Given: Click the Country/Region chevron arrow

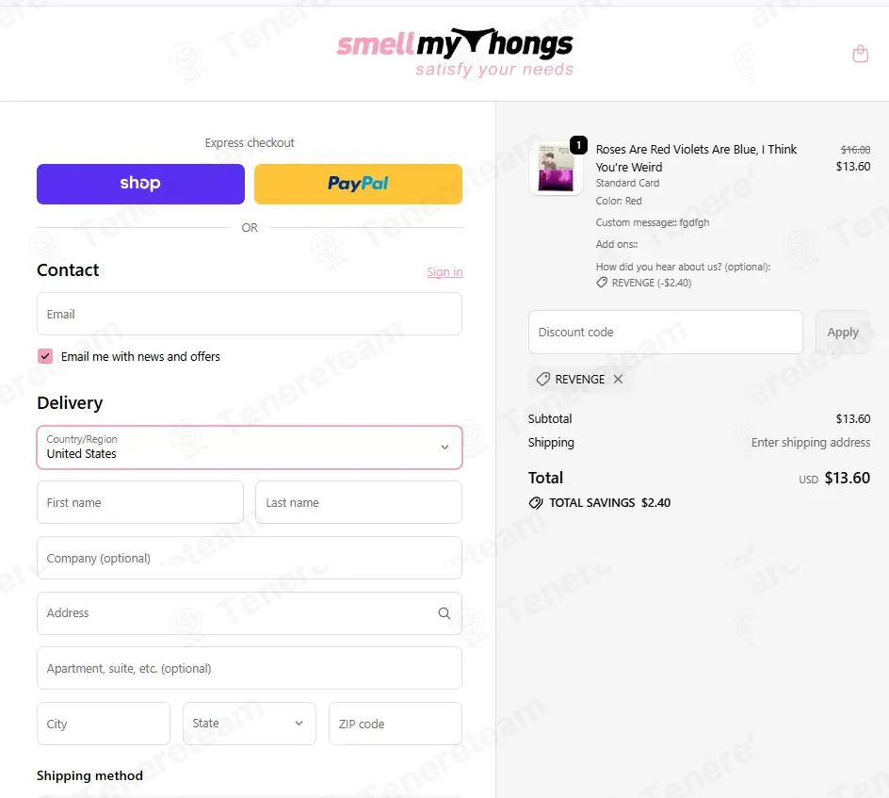Looking at the screenshot, I should (445, 447).
